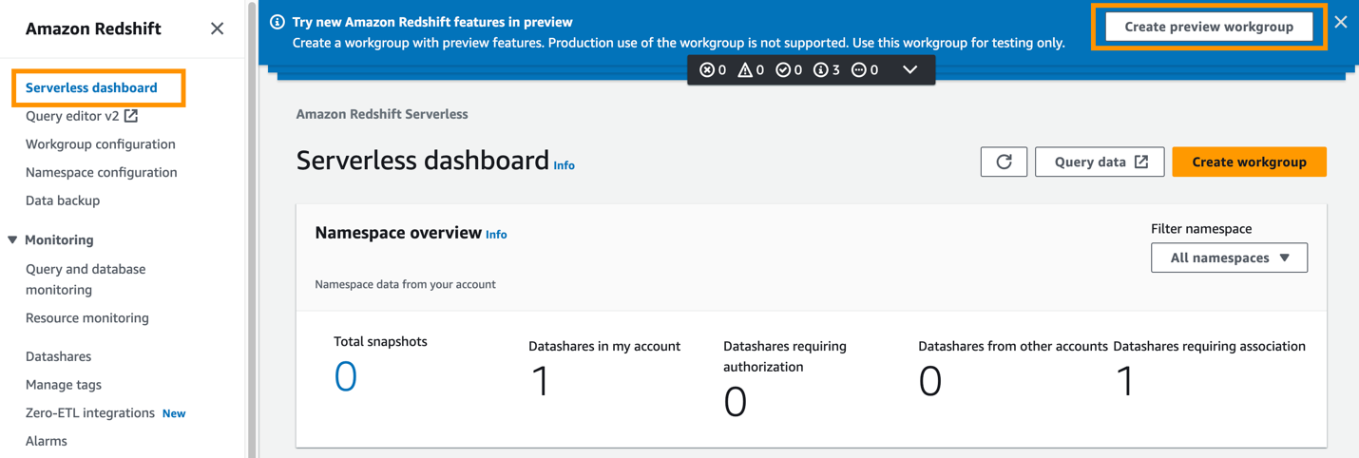
Task: Dismiss the preview features banner
Action: point(1340,22)
